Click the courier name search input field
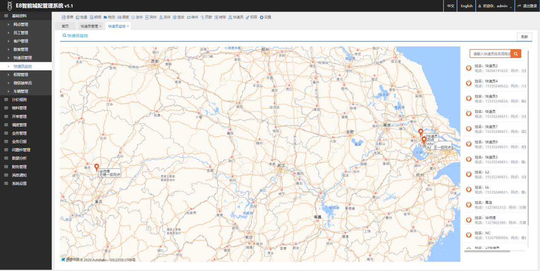Image resolution: width=540 pixels, height=271 pixels. [x=491, y=54]
